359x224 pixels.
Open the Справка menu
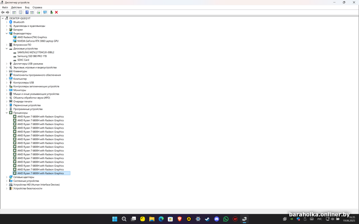37,7
